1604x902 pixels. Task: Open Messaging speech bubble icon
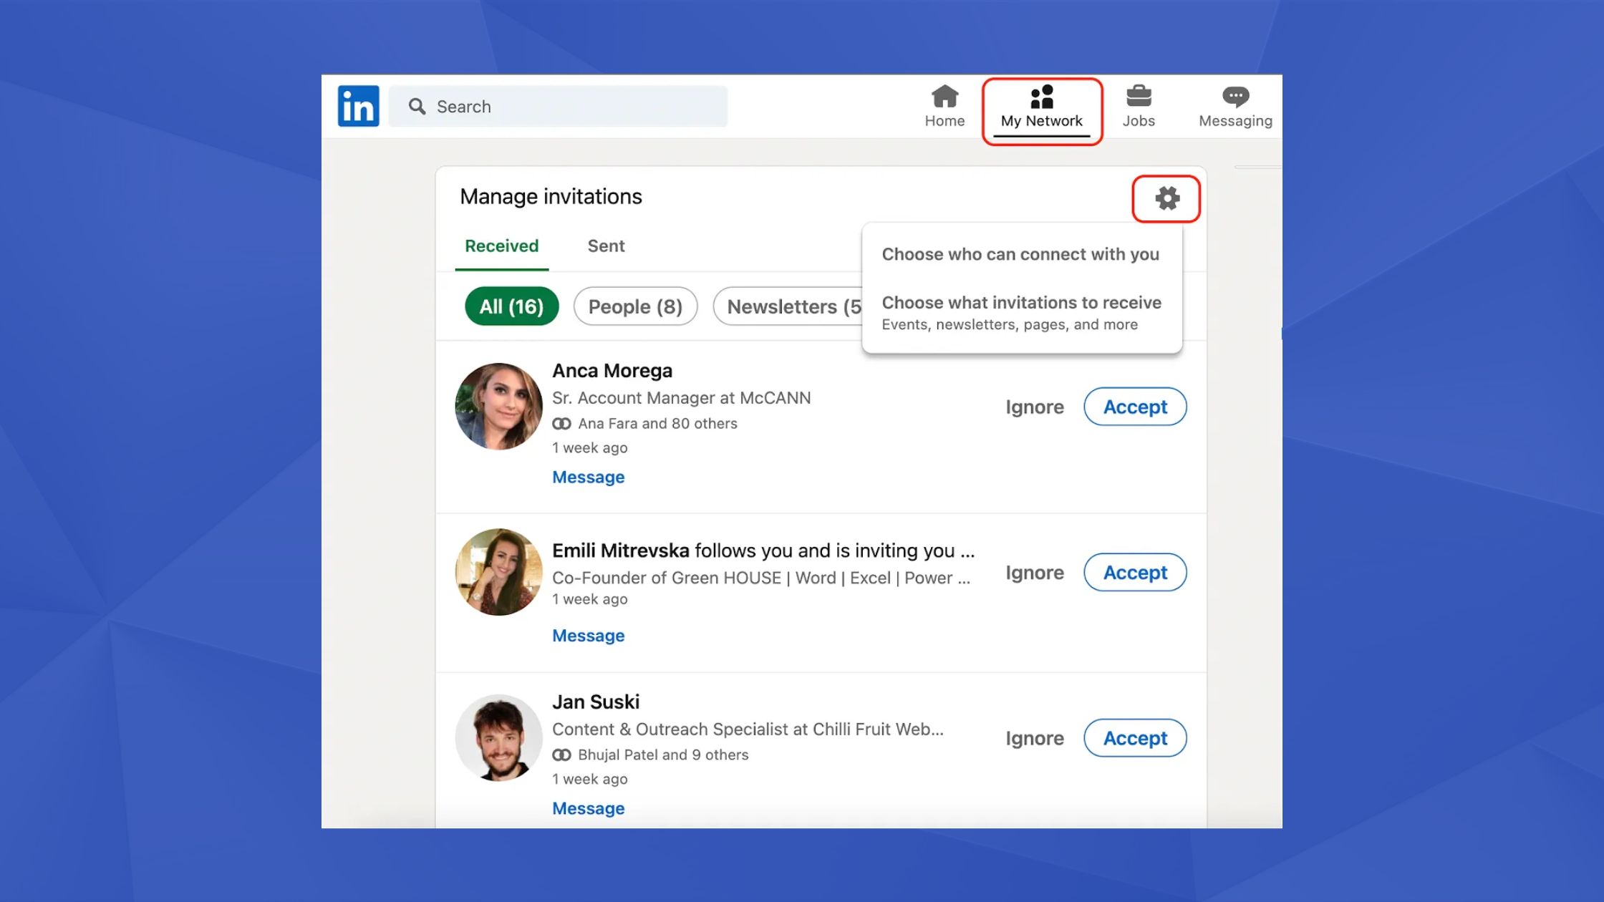pos(1235,97)
